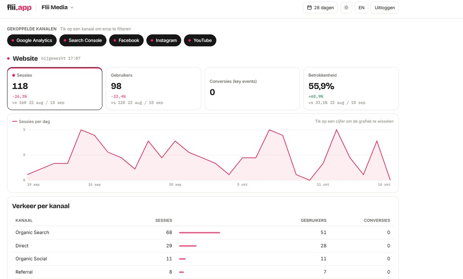Viewport: 463px width, 279px height.
Task: Open the flii.app logo home link
Action: coord(19,7)
